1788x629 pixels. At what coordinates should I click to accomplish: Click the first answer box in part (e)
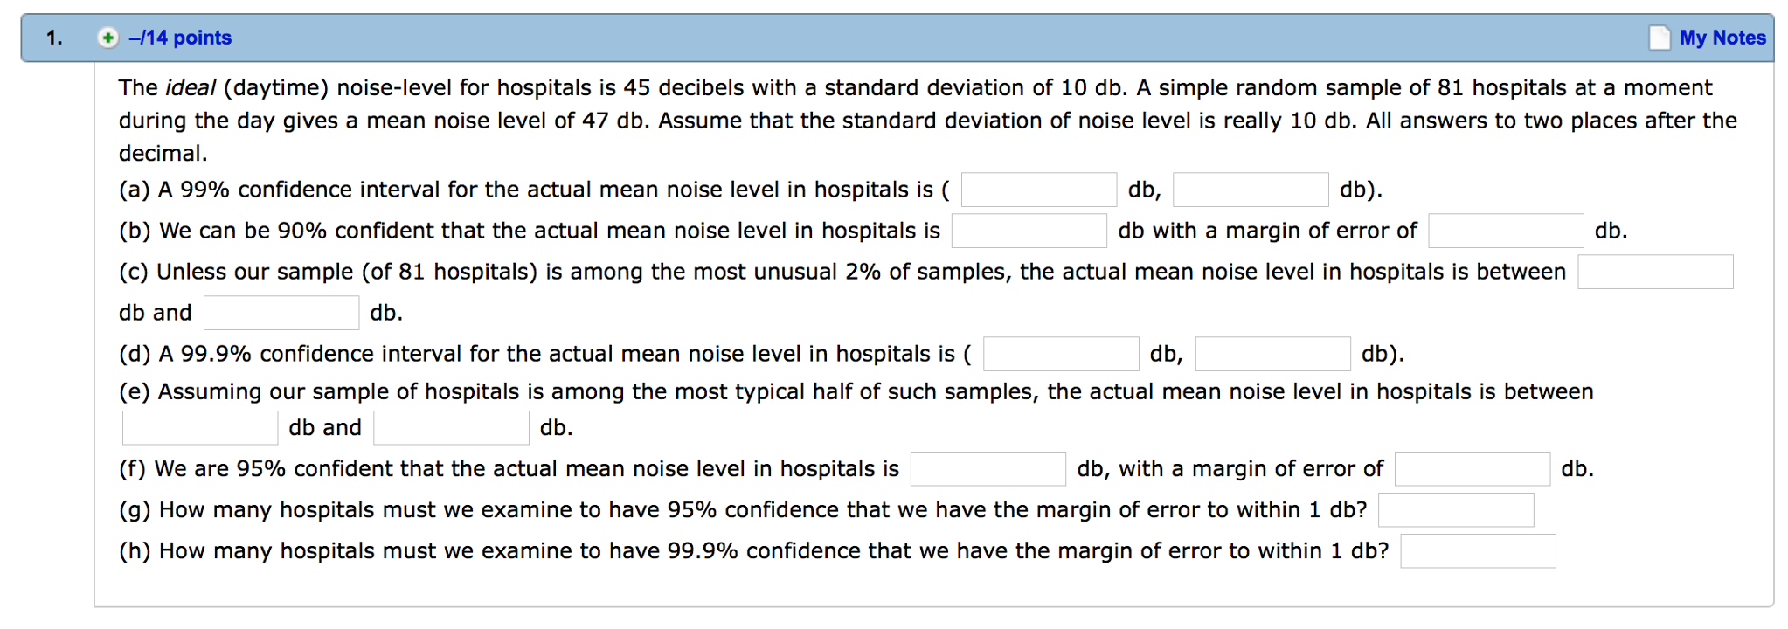(x=199, y=427)
